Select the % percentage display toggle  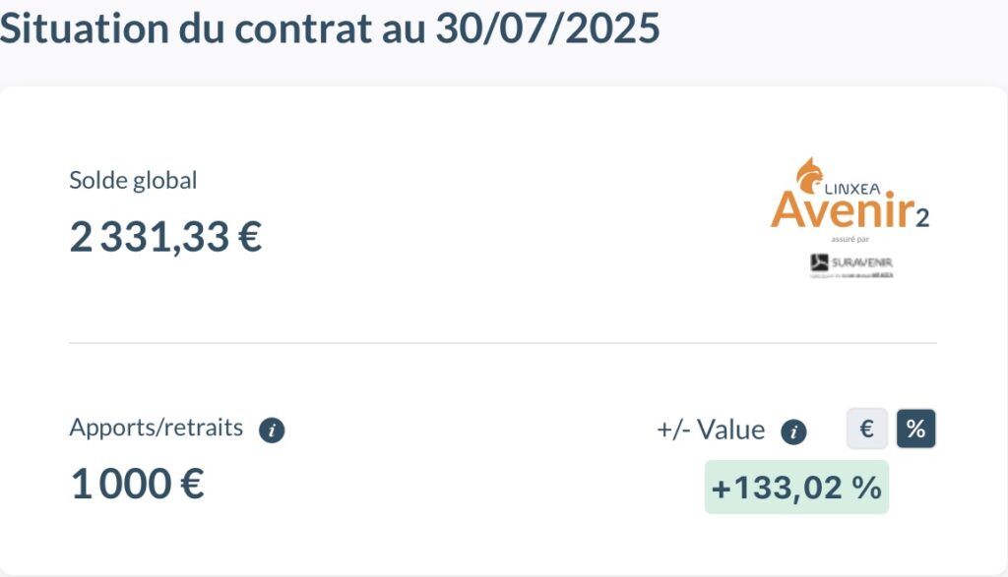[x=916, y=429]
